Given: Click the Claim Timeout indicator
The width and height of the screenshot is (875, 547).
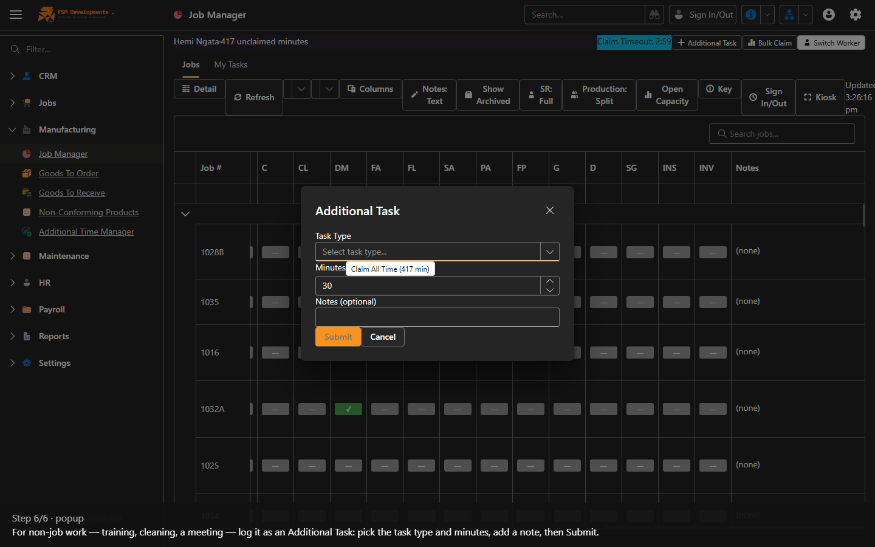Looking at the screenshot, I should click(634, 42).
